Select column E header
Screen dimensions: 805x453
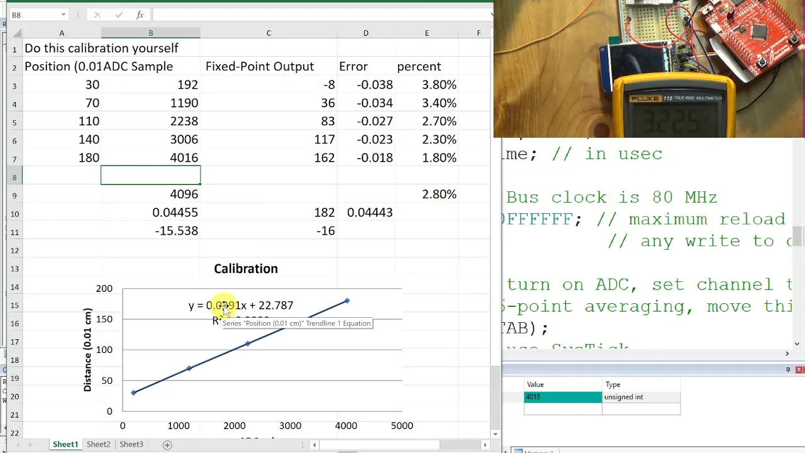click(427, 33)
